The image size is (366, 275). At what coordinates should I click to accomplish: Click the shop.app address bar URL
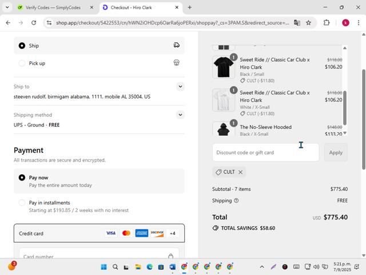(x=173, y=23)
